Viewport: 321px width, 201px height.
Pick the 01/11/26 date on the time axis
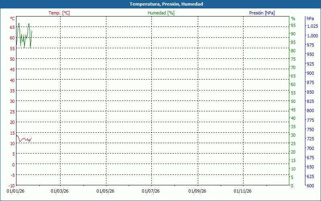pos(243,191)
